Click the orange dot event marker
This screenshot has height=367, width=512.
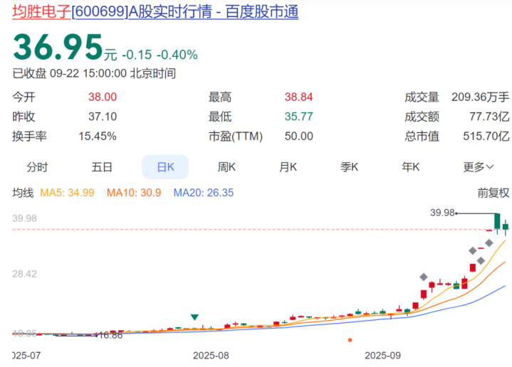[x=350, y=340]
